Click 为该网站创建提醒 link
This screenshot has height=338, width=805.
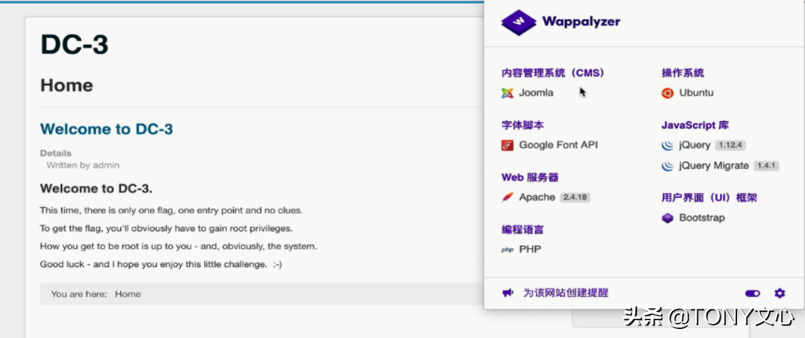tap(566, 293)
